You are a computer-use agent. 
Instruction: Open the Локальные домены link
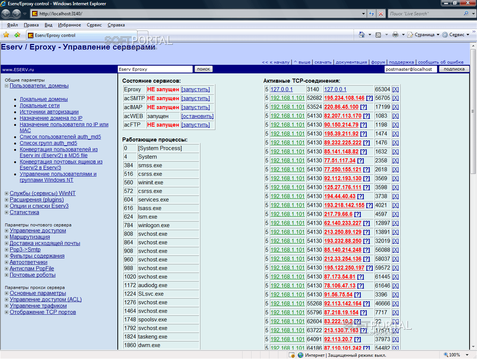[44, 99]
